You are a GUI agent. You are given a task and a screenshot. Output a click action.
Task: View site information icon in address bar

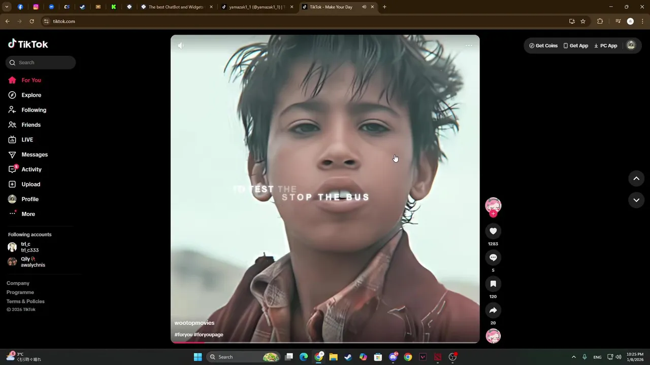tap(46, 21)
